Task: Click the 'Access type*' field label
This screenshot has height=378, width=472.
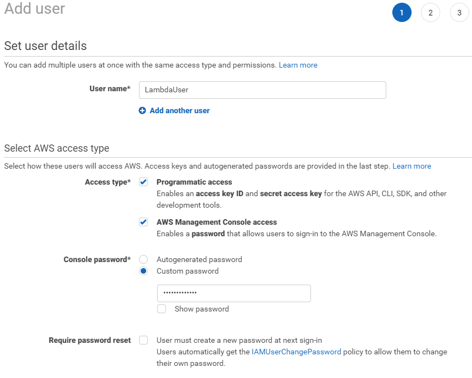Action: (x=108, y=182)
